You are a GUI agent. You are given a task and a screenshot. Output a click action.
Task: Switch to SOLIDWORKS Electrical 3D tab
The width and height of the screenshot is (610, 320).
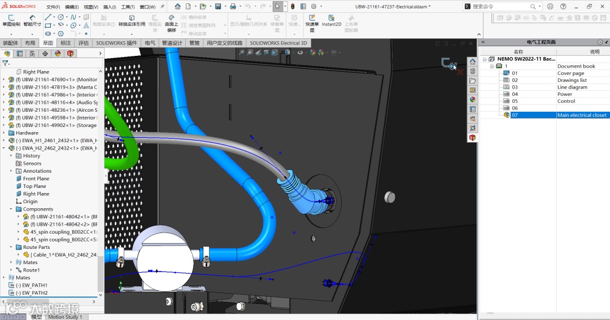pyautogui.click(x=278, y=43)
